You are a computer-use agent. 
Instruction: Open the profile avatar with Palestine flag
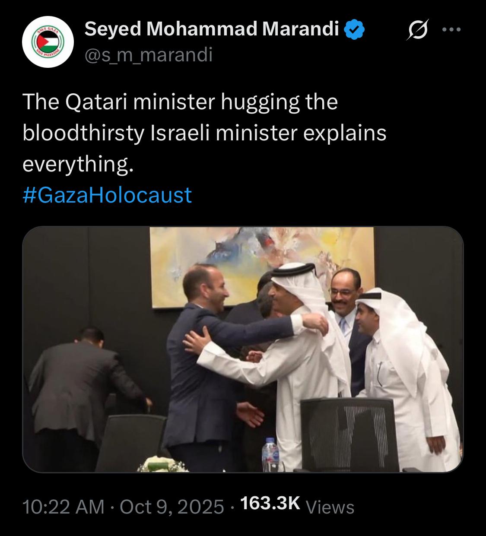[x=48, y=43]
